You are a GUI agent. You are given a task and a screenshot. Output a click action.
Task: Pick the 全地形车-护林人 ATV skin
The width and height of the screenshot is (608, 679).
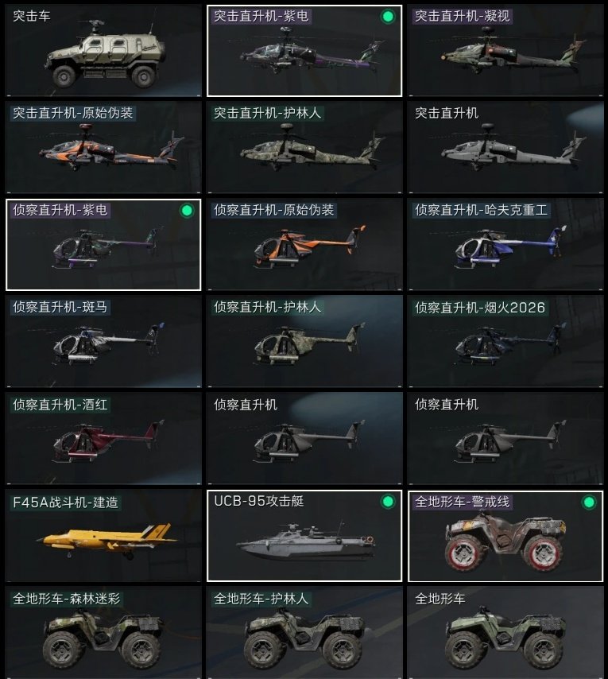[x=304, y=633]
